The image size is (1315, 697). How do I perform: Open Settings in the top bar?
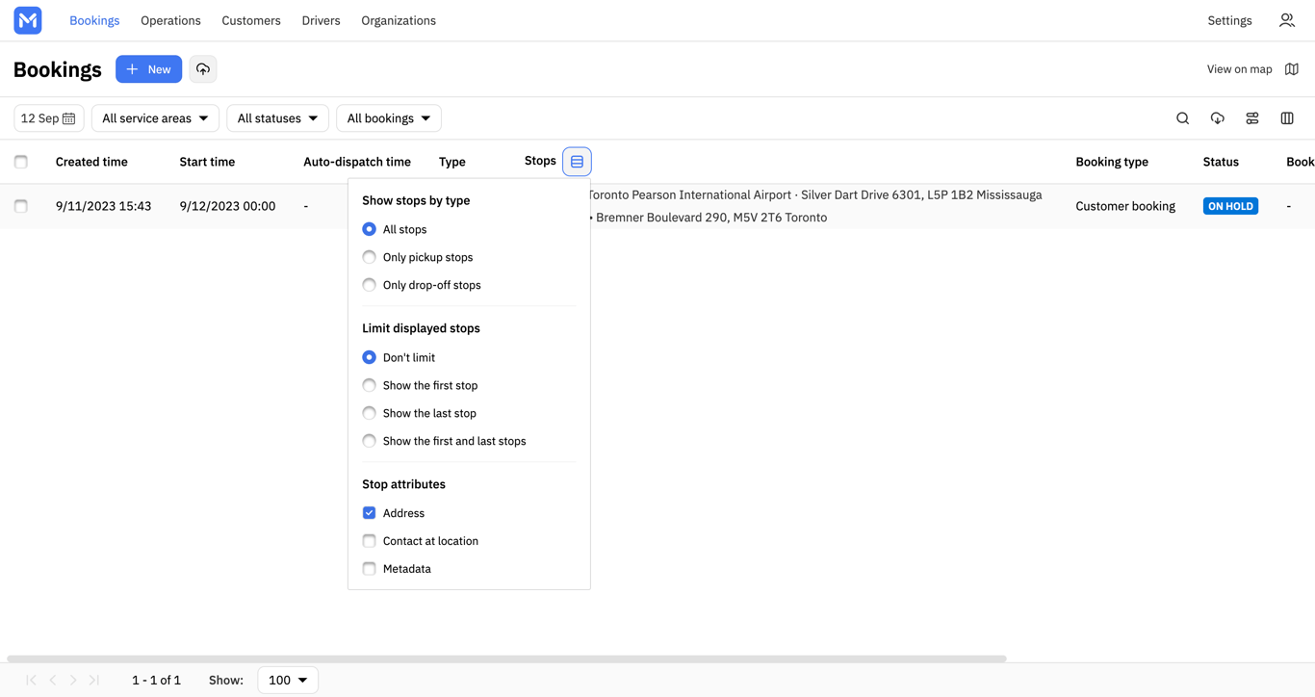point(1229,20)
